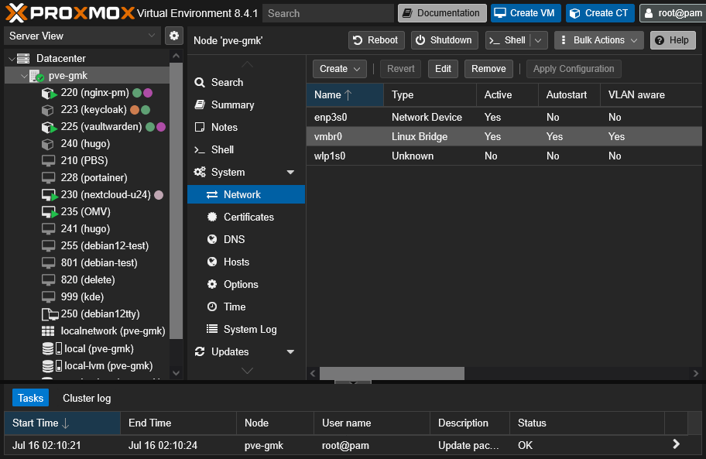Click the localnetwork grid icon
706x459 pixels.
48,331
